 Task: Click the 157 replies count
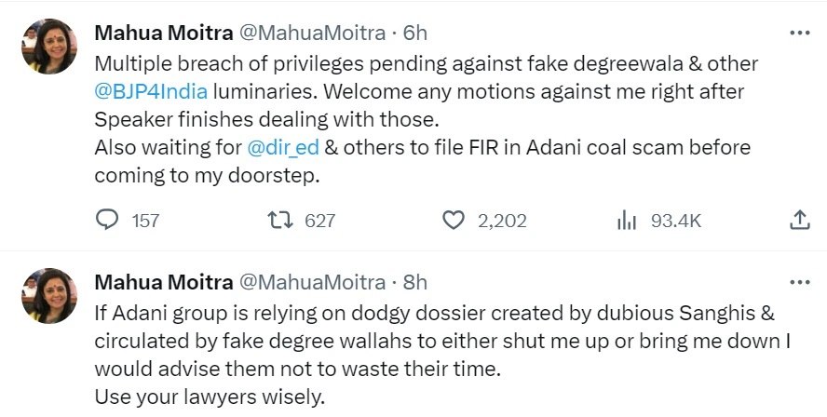click(x=145, y=221)
